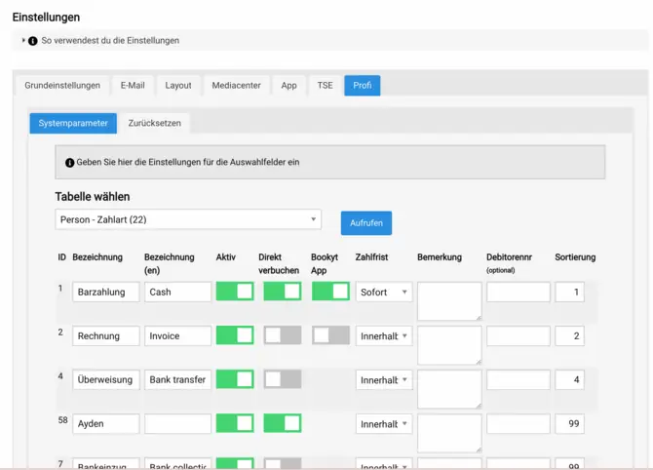Click the 'Direkt verbuchen' column header

pos(279,263)
